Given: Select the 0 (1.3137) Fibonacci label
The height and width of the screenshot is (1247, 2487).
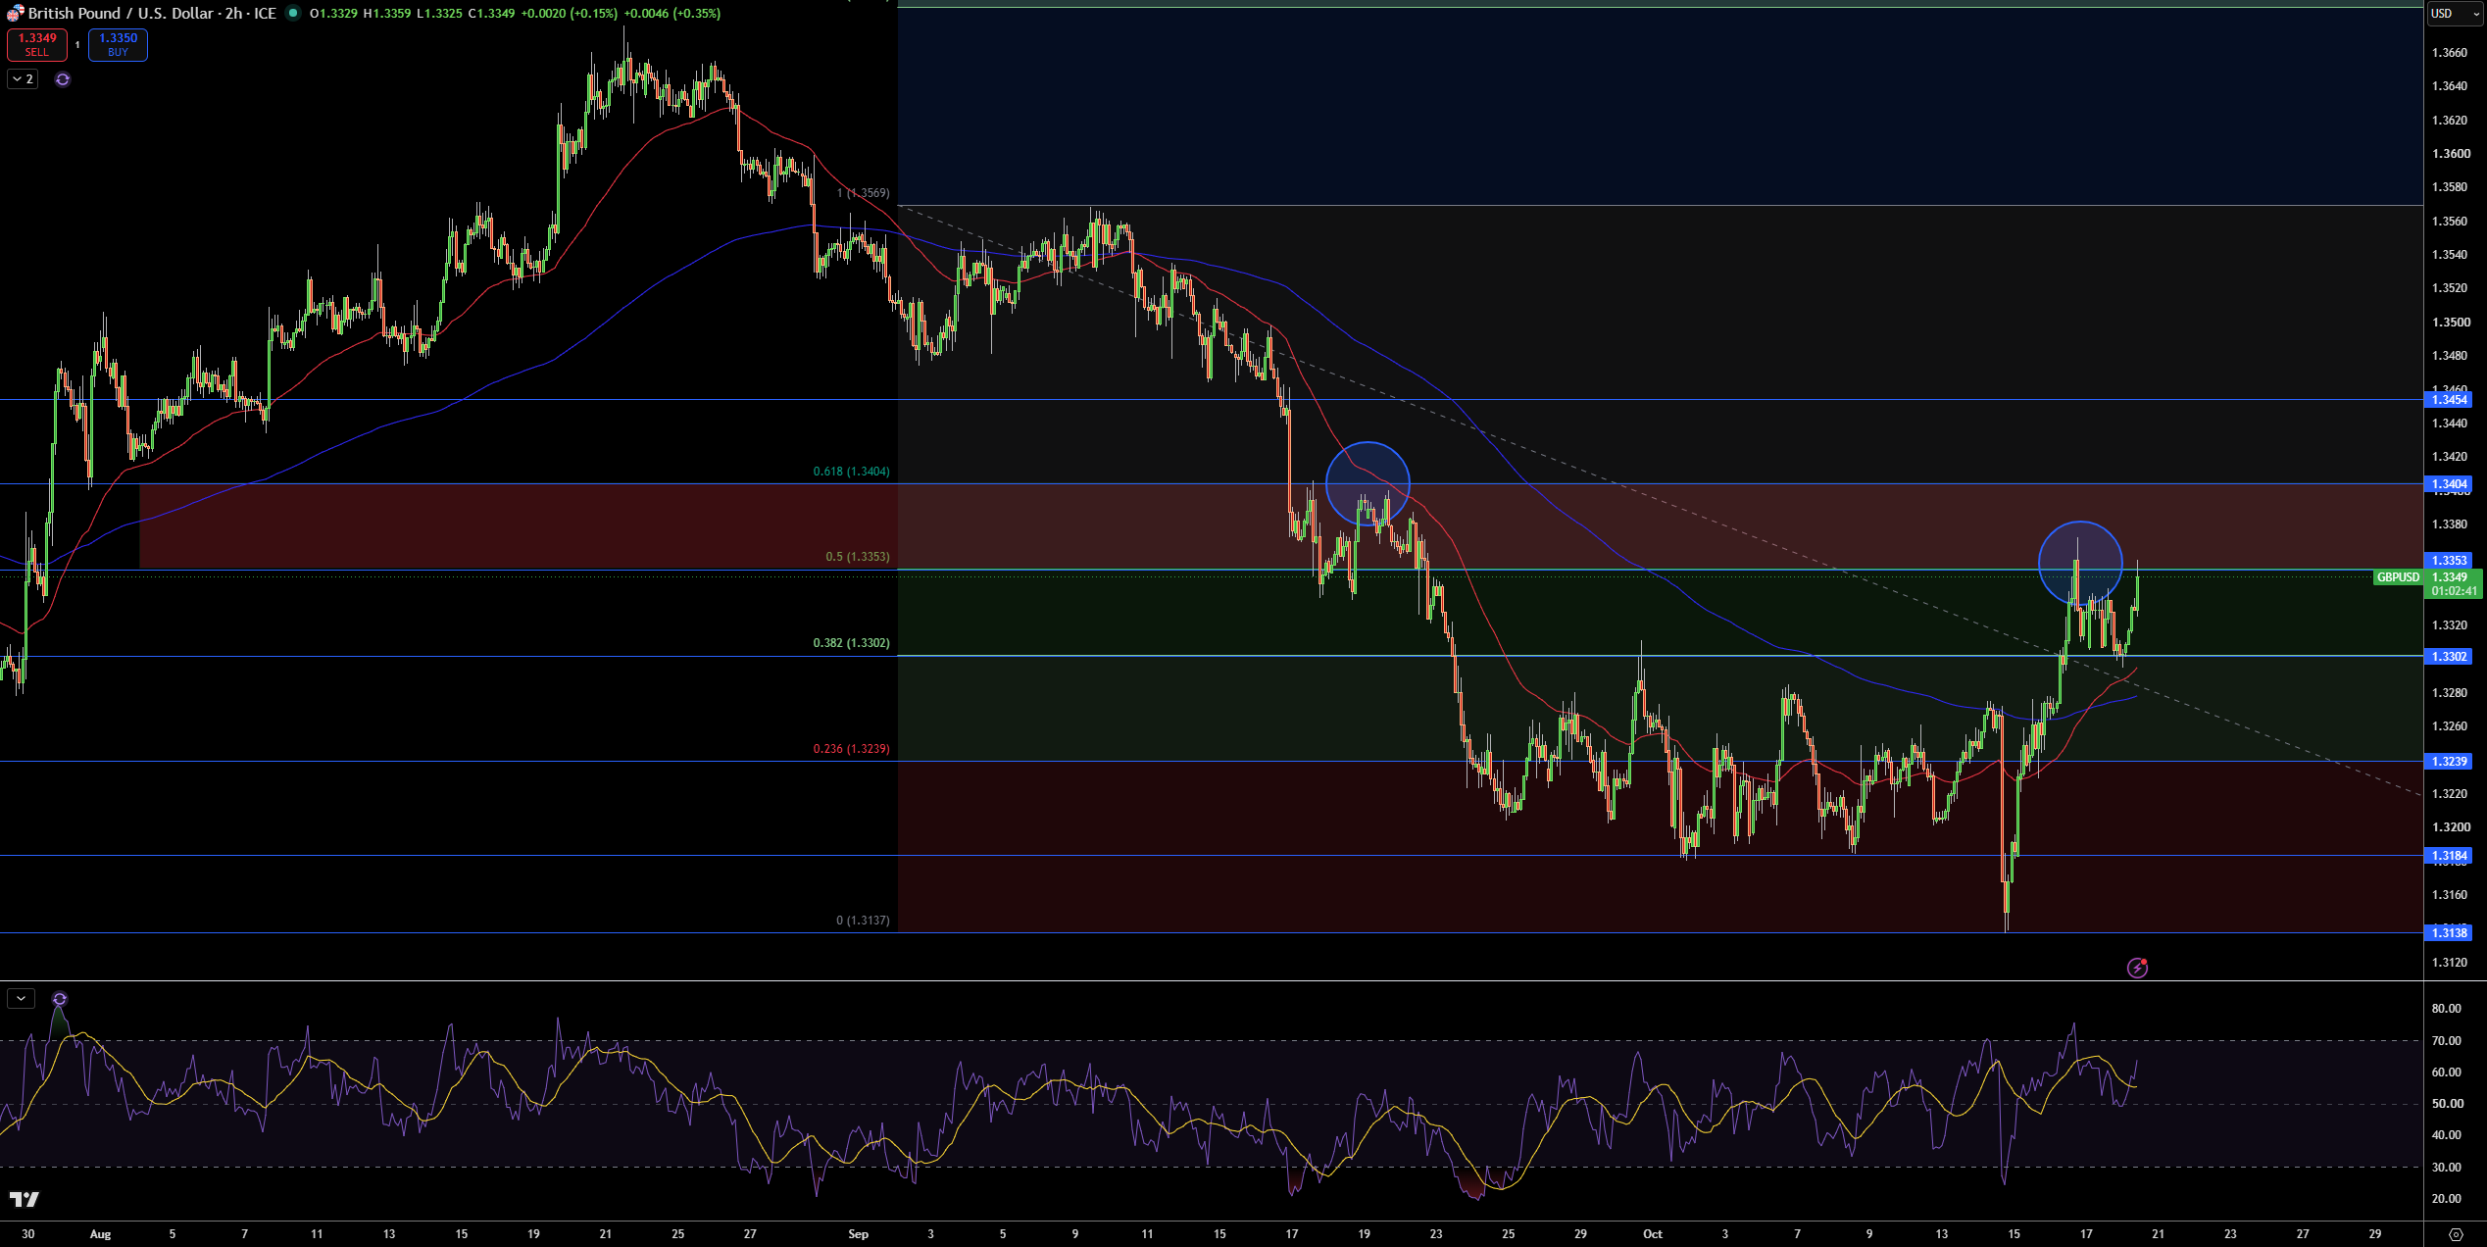Looking at the screenshot, I should (863, 921).
